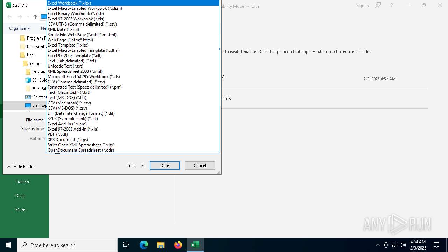The height and width of the screenshot is (252, 448).
Task: Select Unicode Text (*.txt) format
Action: pyautogui.click(x=133, y=66)
